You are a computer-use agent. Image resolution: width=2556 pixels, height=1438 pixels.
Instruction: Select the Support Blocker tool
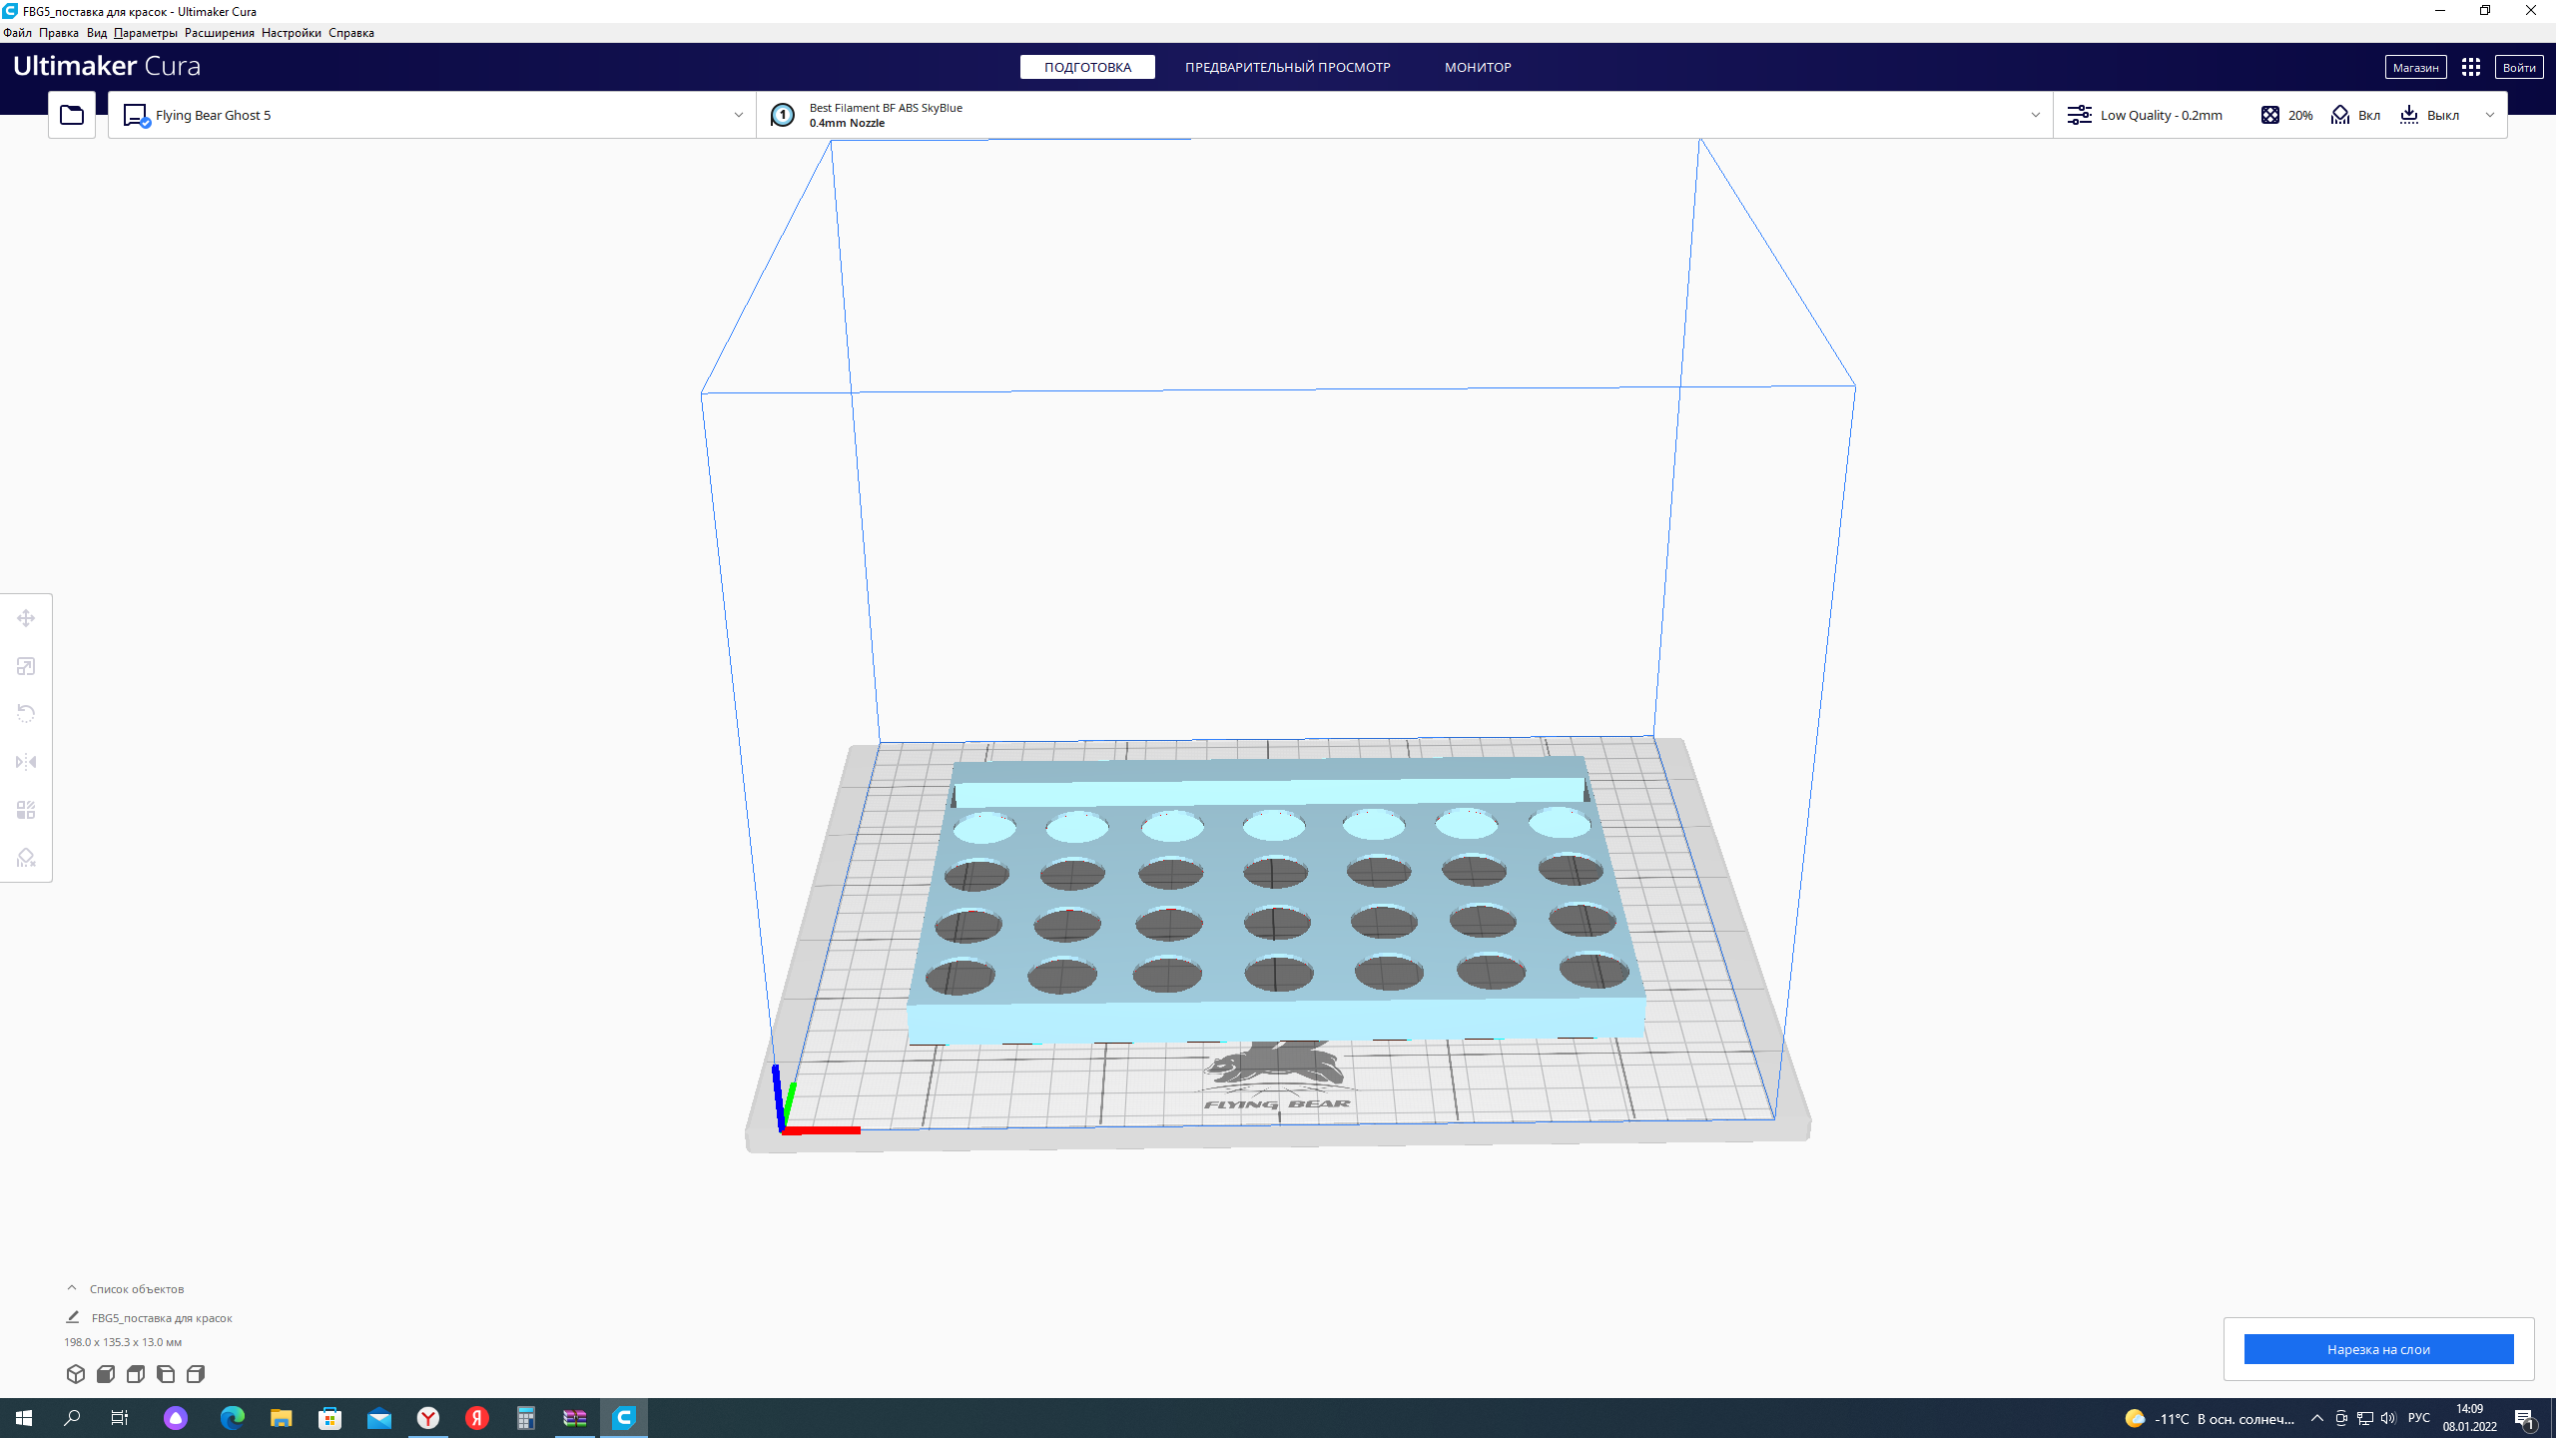click(x=26, y=858)
